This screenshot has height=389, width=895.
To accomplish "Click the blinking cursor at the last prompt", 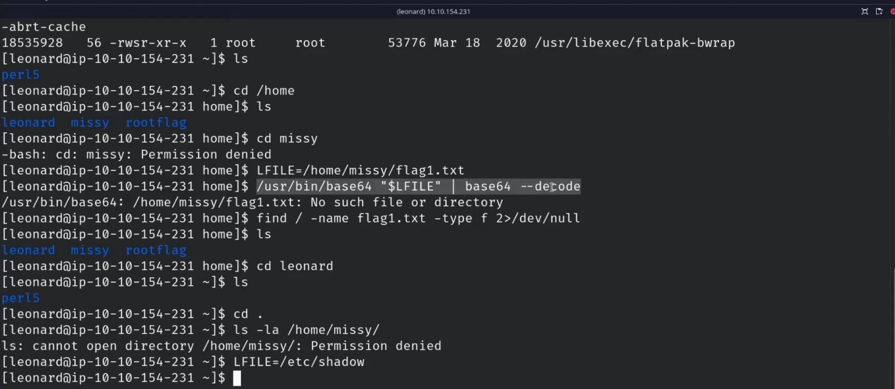I will 237,378.
